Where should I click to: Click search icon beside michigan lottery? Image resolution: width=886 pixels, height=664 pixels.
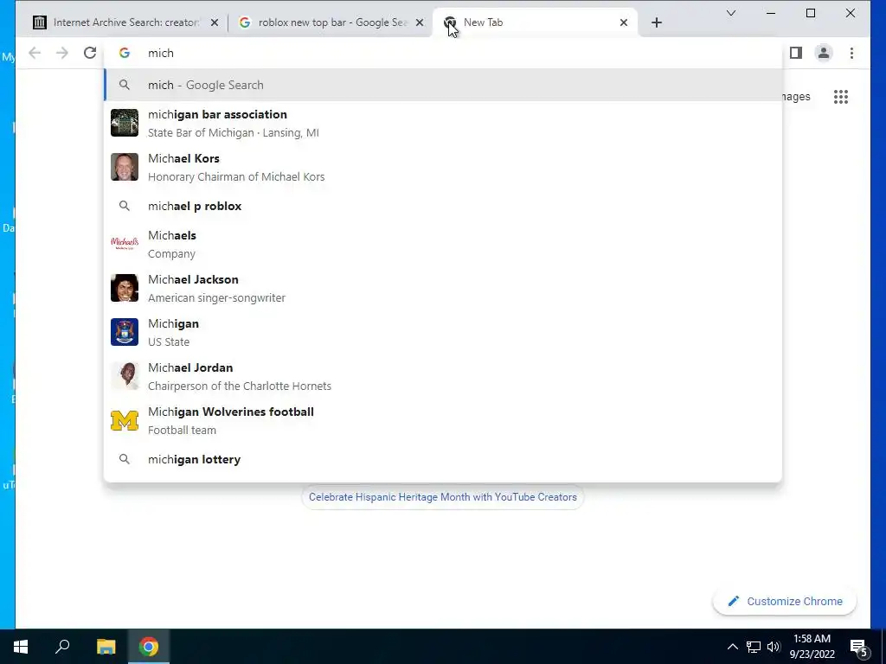tap(125, 459)
